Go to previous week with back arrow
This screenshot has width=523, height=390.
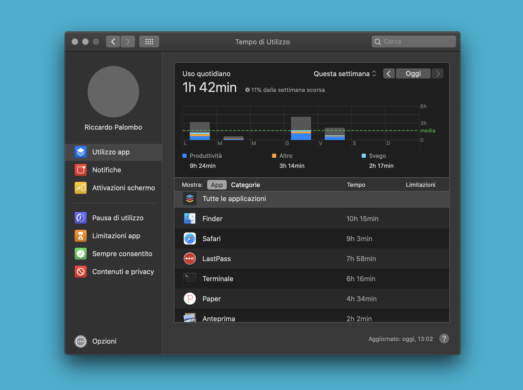click(389, 74)
